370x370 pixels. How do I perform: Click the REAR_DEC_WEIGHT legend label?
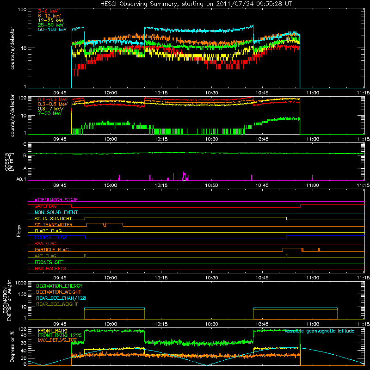(57, 304)
